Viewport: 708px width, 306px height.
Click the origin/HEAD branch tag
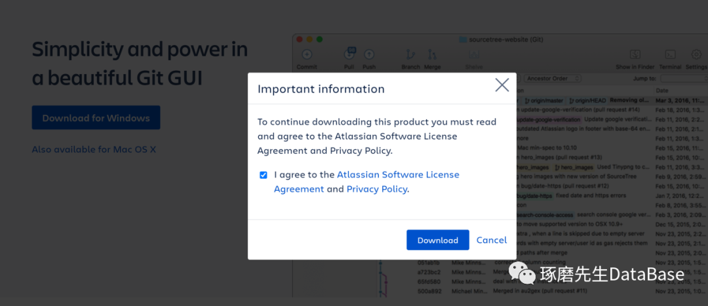pos(587,100)
